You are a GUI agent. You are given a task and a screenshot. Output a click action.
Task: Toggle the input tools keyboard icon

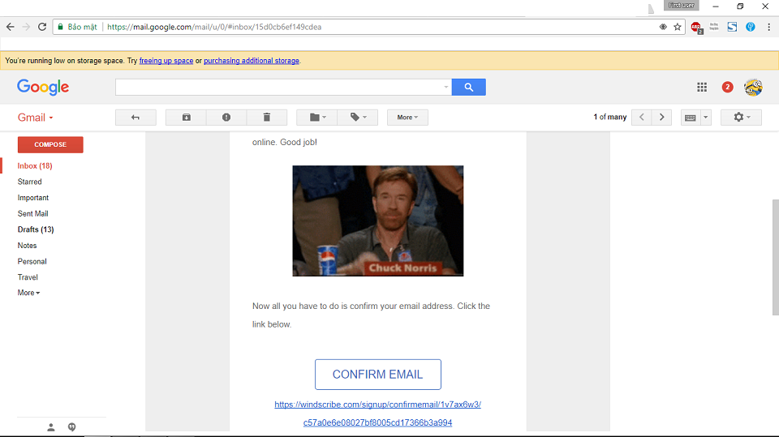[x=690, y=118]
